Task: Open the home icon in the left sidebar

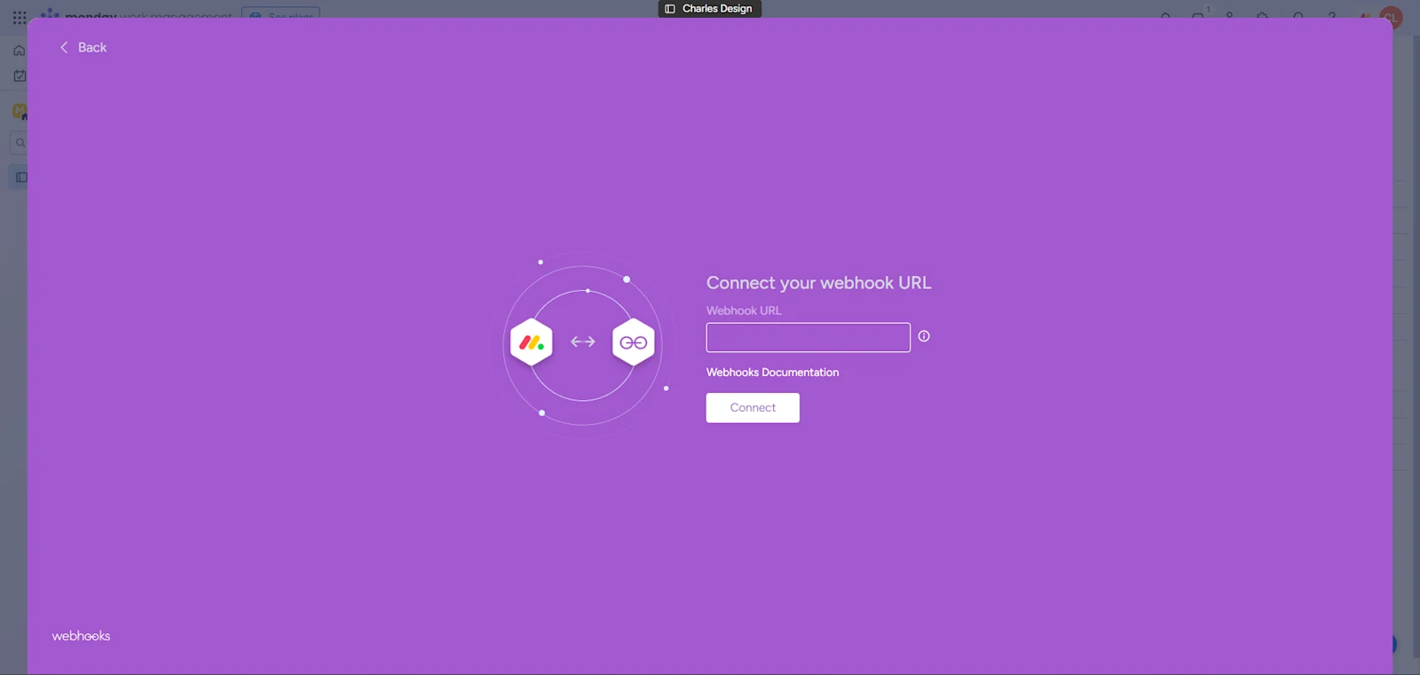Action: (x=20, y=51)
